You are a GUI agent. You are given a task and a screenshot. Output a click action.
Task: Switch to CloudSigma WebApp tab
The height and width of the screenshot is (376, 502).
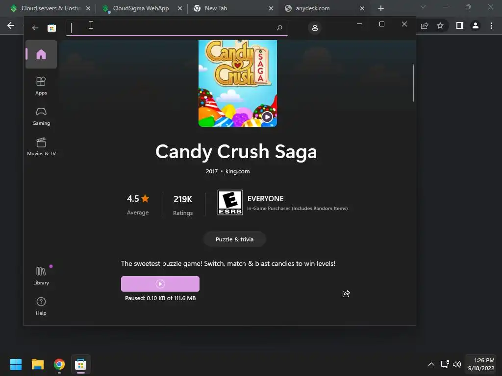141,8
